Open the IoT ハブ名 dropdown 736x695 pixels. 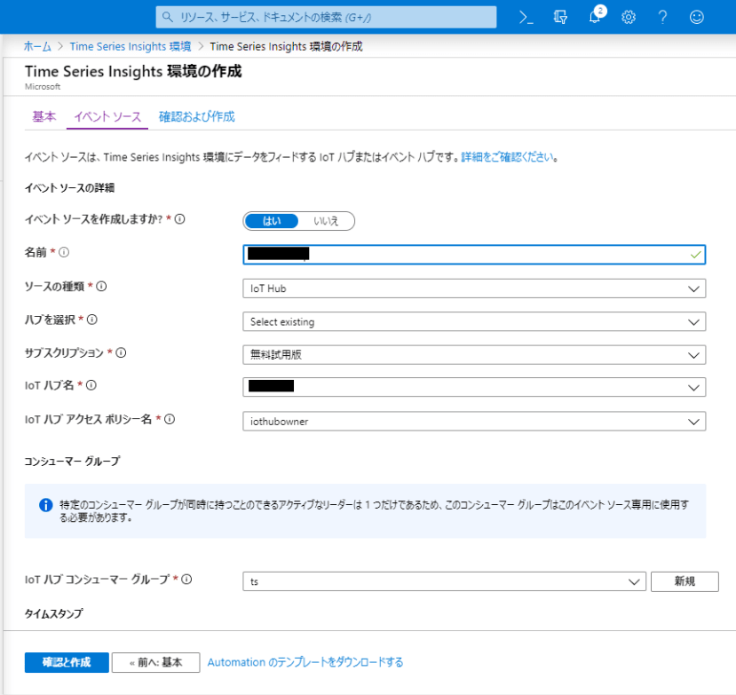(x=474, y=387)
